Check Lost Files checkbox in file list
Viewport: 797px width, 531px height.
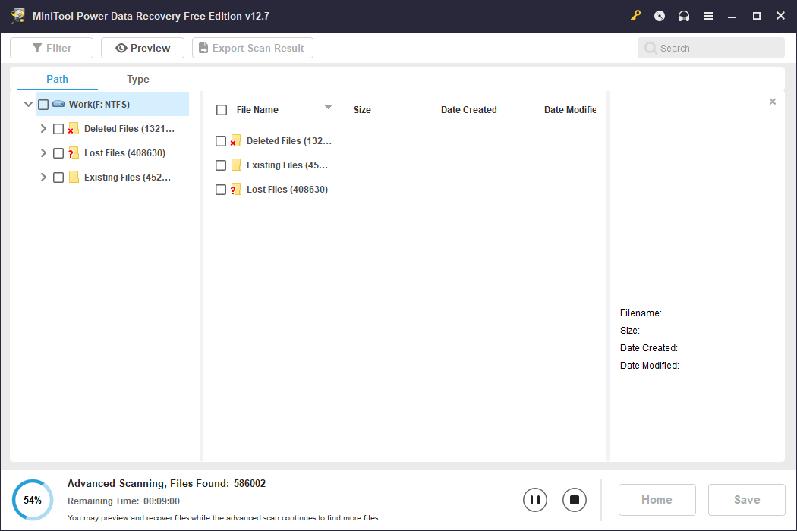[221, 190]
